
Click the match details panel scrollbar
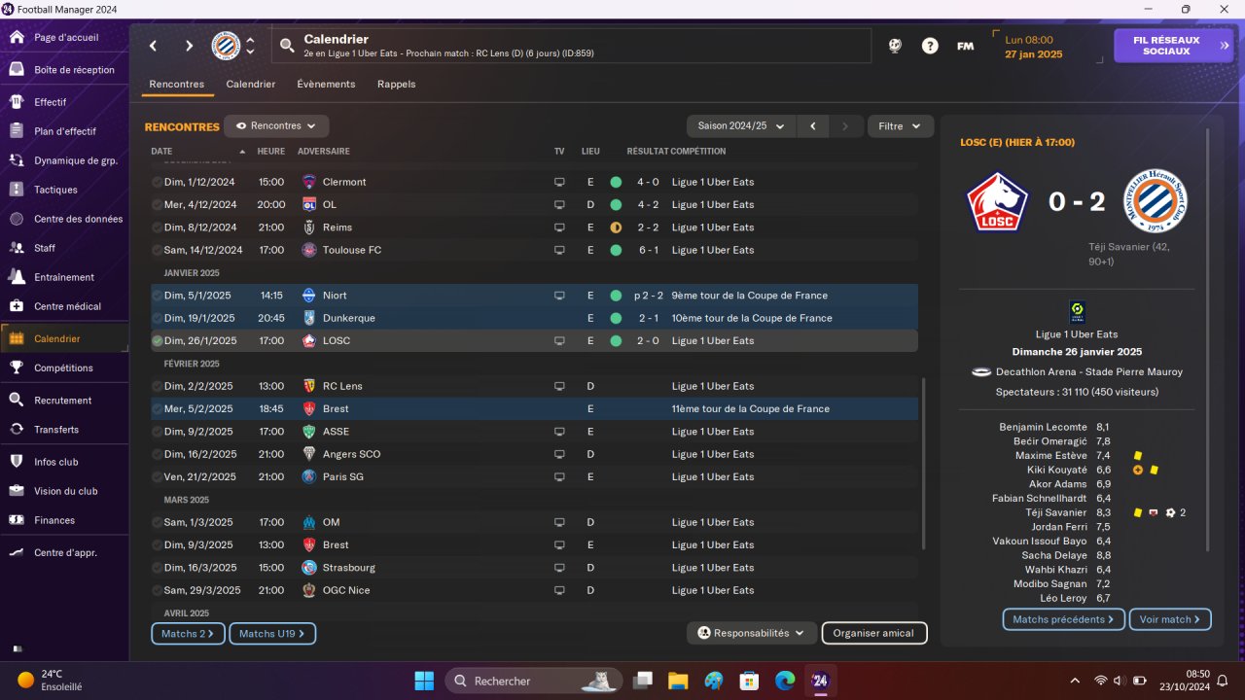[x=1209, y=340]
